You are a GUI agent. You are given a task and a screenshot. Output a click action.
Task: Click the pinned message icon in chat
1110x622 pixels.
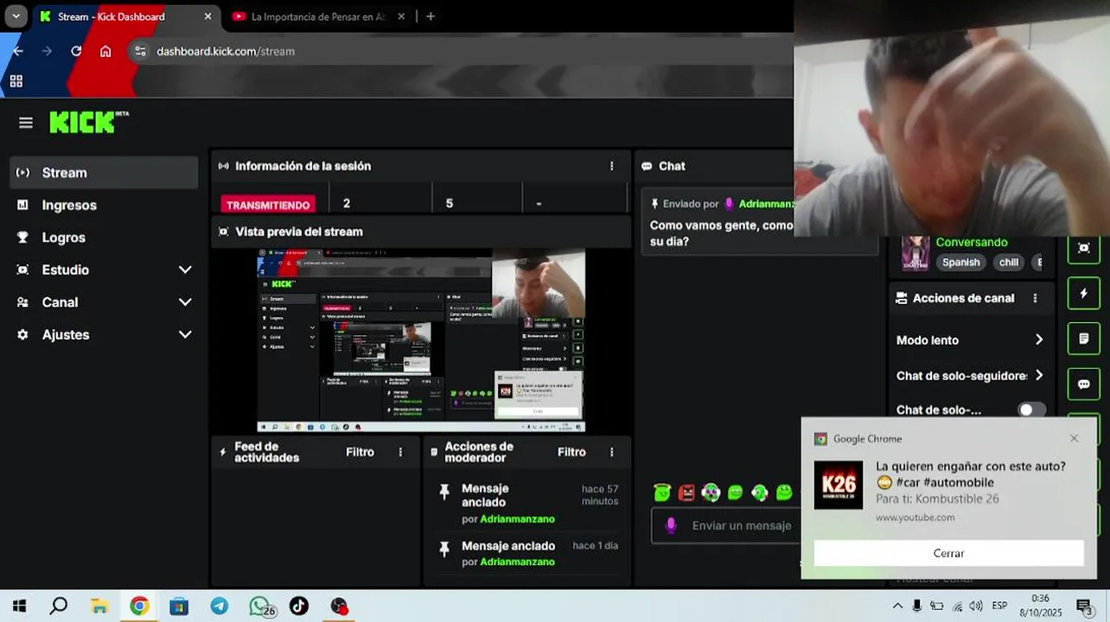[655, 204]
